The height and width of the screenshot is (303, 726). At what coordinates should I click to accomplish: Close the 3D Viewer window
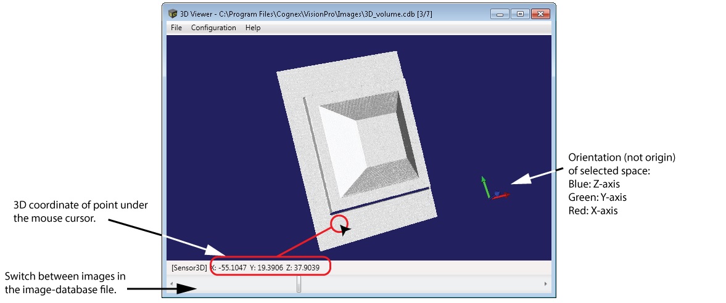click(x=540, y=14)
